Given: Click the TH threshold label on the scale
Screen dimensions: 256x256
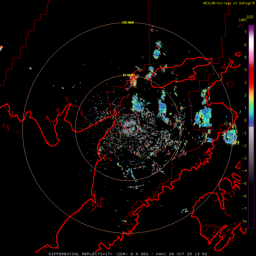Looking at the screenshot, I should coord(244,222).
